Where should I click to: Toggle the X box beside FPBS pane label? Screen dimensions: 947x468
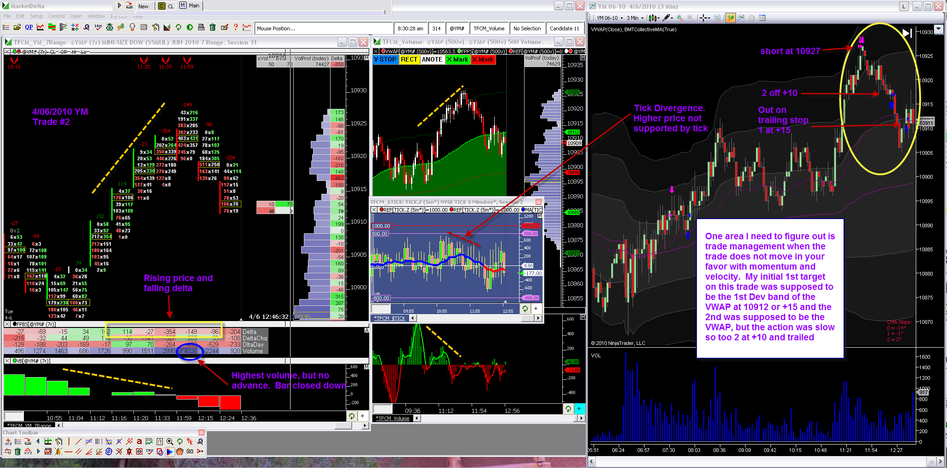[7, 324]
